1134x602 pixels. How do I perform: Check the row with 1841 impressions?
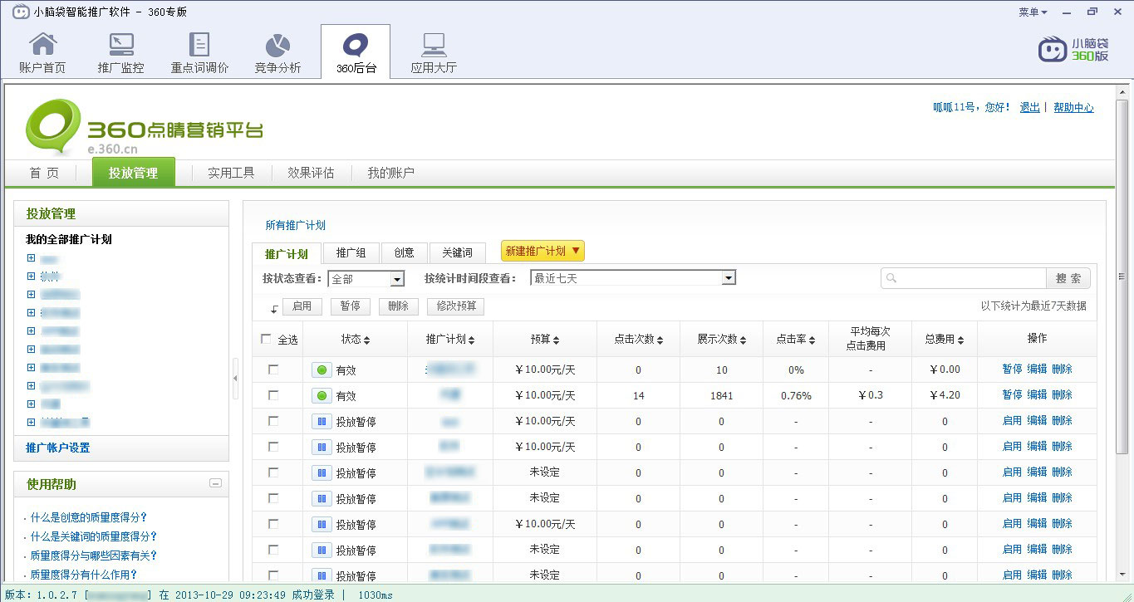point(273,396)
